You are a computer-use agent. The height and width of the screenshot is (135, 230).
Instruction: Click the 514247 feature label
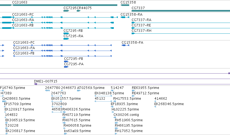pyautogui.click(x=117, y=88)
